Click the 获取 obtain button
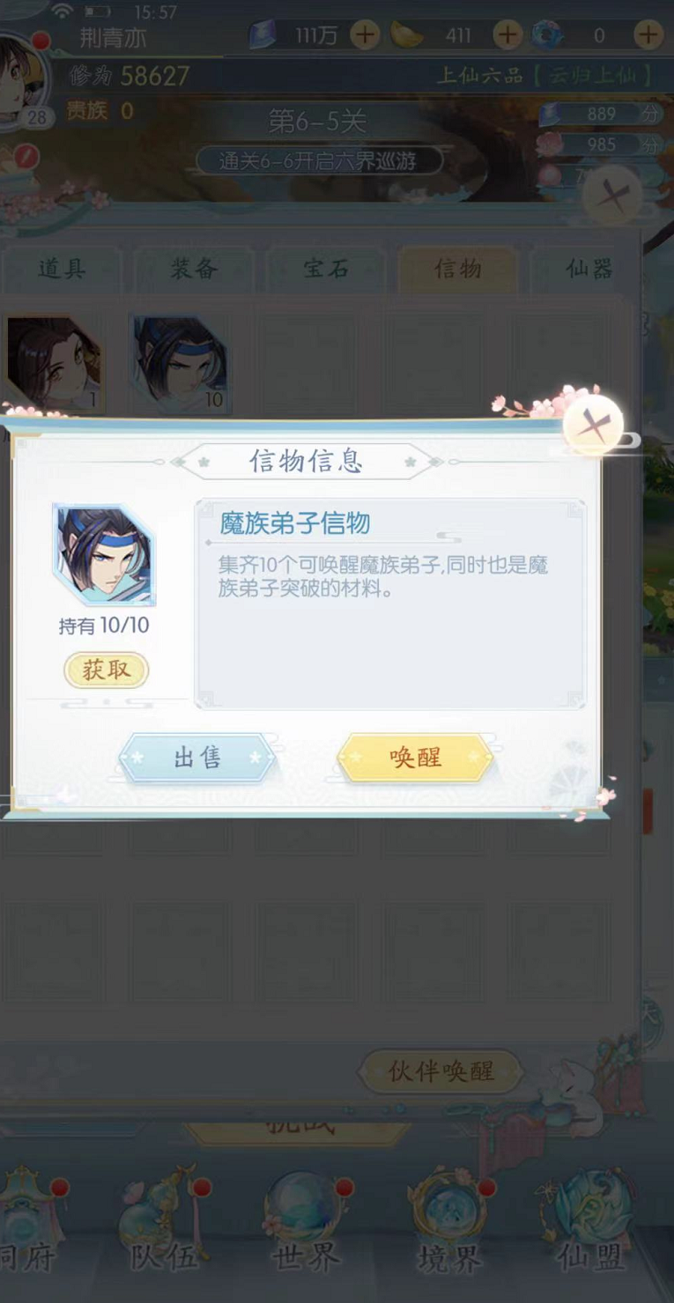Image resolution: width=674 pixels, height=1303 pixels. (x=106, y=670)
